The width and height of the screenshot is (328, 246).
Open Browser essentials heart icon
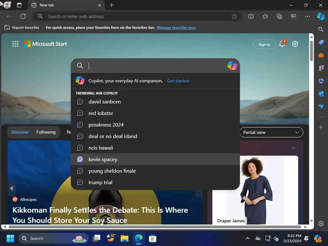(293, 16)
